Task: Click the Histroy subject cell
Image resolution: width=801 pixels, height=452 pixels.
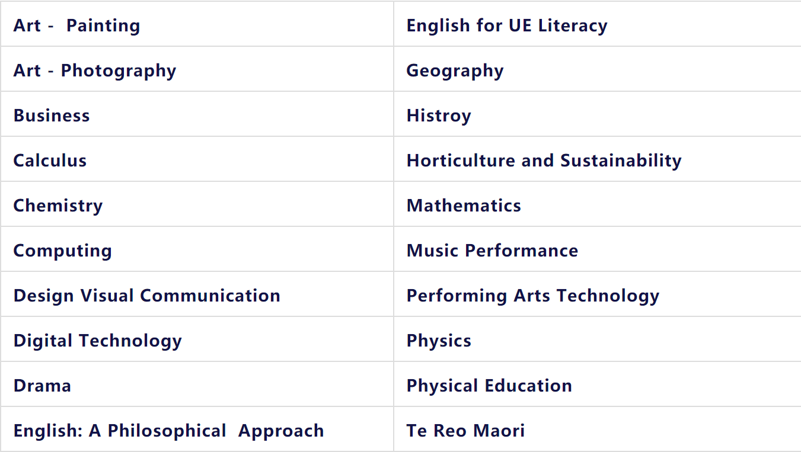Action: point(439,116)
